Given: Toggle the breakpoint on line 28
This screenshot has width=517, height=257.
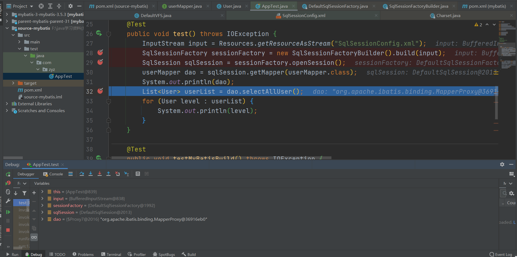Looking at the screenshot, I should (100, 52).
